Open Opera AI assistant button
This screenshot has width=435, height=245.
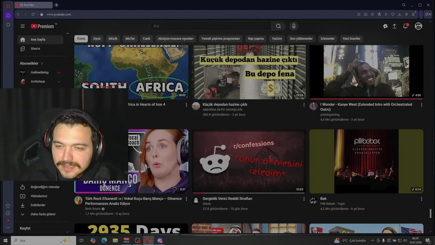[x=428, y=14]
